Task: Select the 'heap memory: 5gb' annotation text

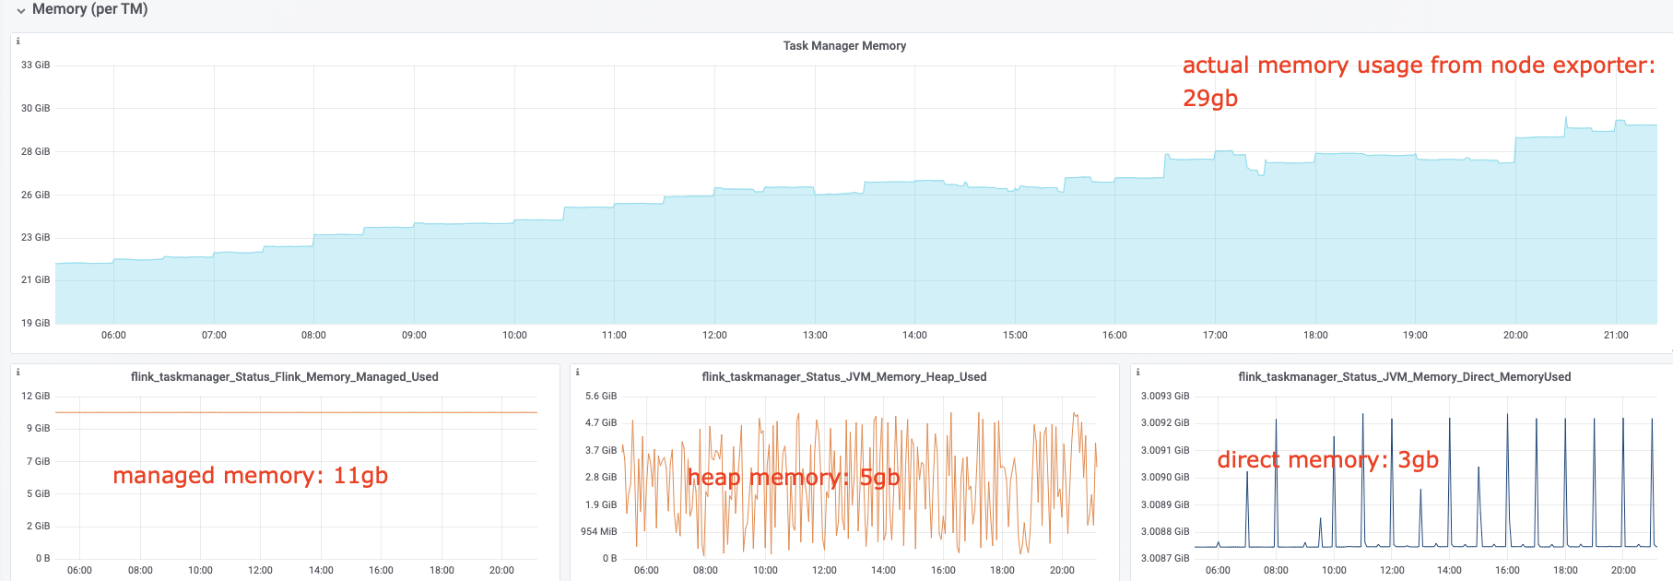Action: (x=793, y=478)
